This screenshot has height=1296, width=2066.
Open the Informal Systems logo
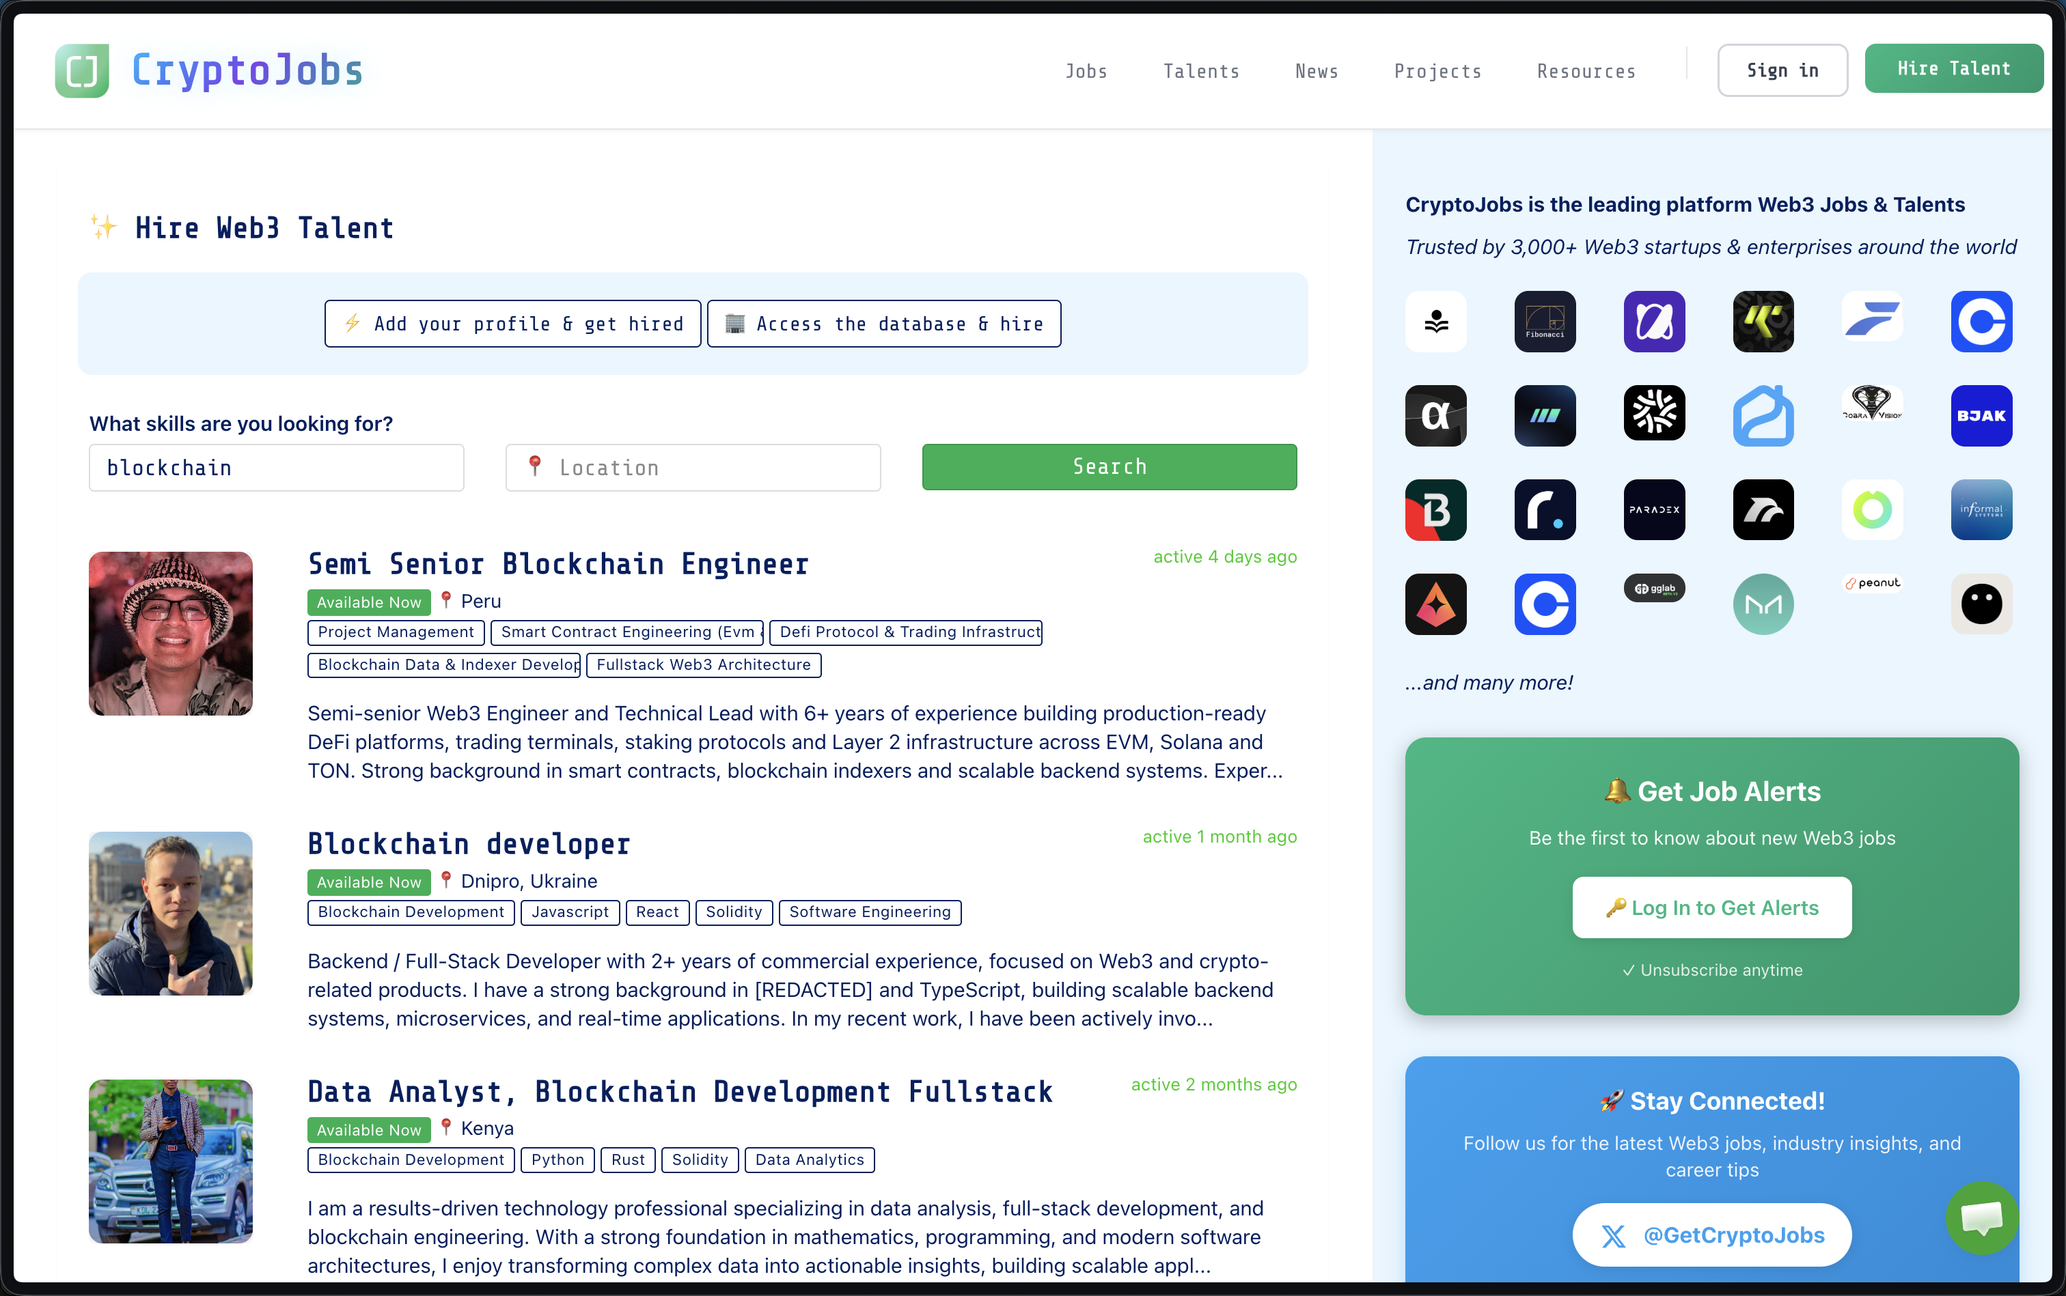click(x=1981, y=510)
